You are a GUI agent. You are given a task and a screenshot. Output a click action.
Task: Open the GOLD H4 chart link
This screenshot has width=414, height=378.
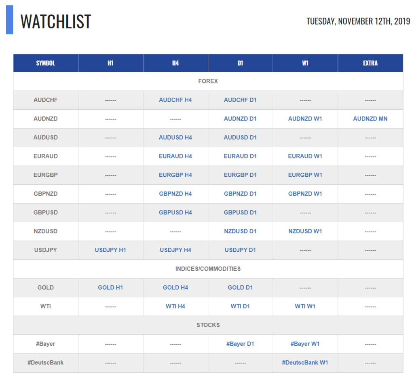coord(175,287)
